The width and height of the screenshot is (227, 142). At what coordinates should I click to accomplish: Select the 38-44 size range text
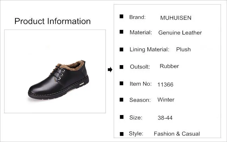click(165, 118)
